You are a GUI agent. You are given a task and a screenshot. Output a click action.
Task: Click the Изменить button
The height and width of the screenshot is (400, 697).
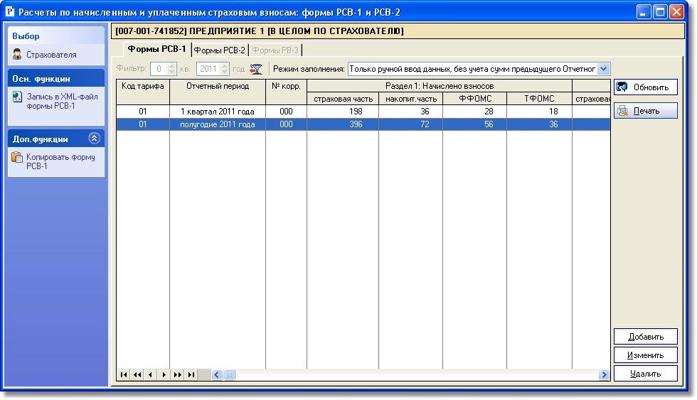pos(646,355)
